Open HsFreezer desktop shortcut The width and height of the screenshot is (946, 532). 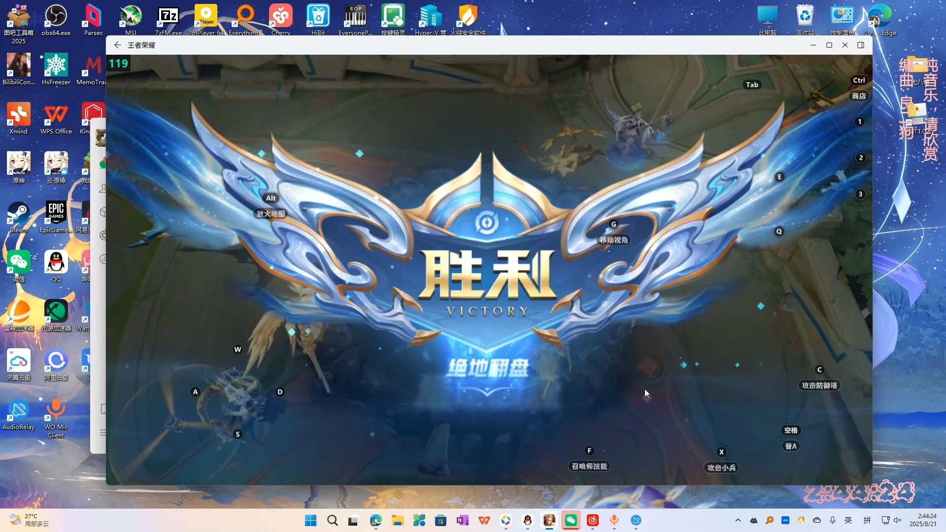(x=56, y=70)
